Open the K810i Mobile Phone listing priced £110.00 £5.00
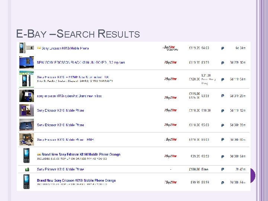 point(60,125)
